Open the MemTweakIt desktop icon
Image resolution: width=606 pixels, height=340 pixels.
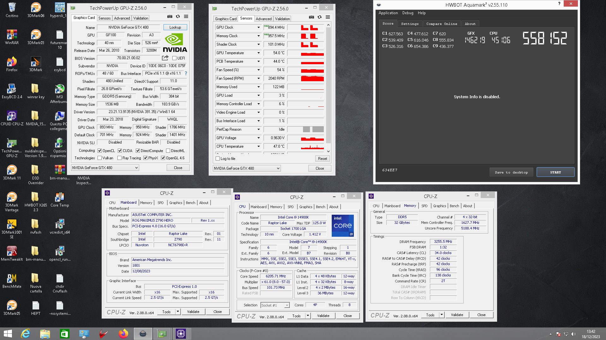coord(12,254)
